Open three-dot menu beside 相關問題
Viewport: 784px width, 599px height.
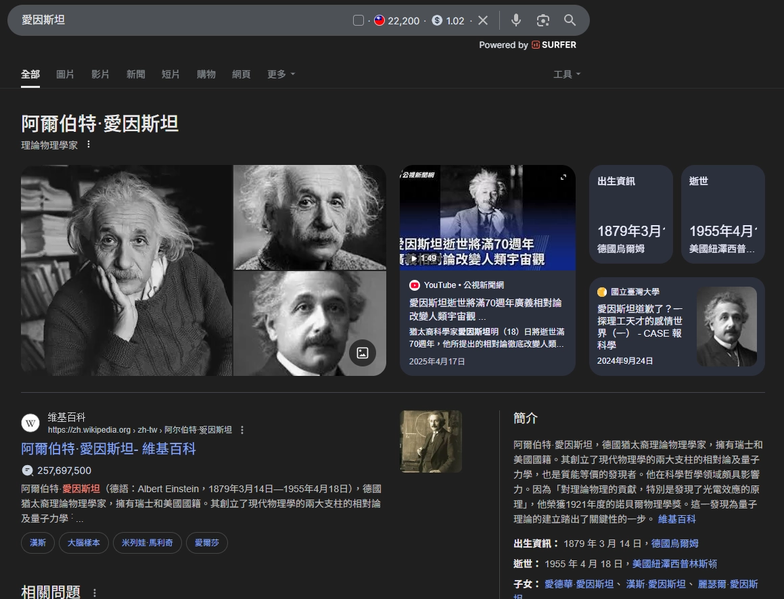point(95,592)
